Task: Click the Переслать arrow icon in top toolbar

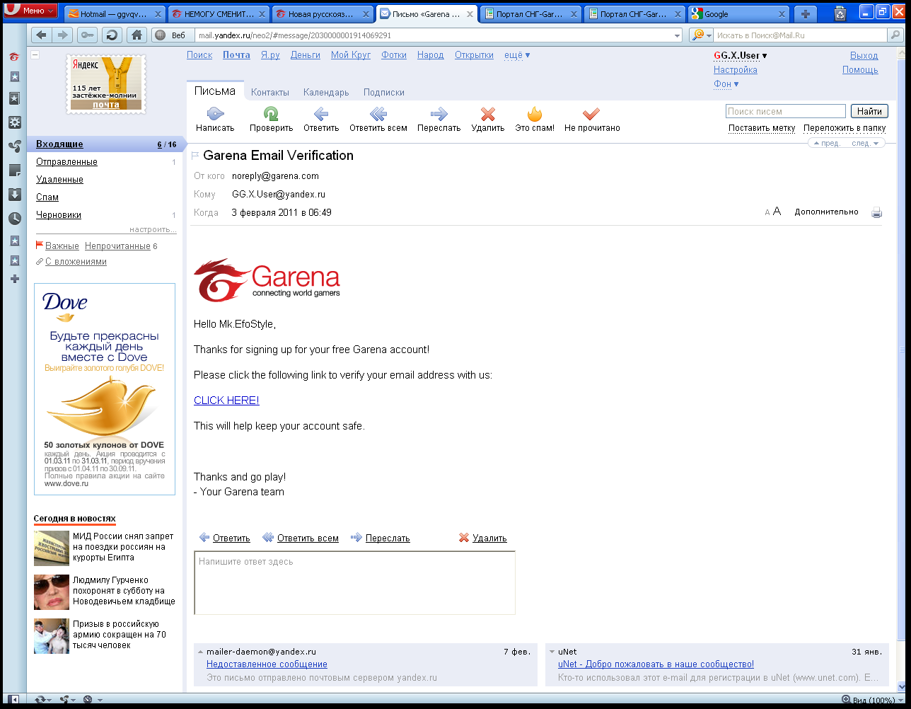Action: pyautogui.click(x=439, y=113)
